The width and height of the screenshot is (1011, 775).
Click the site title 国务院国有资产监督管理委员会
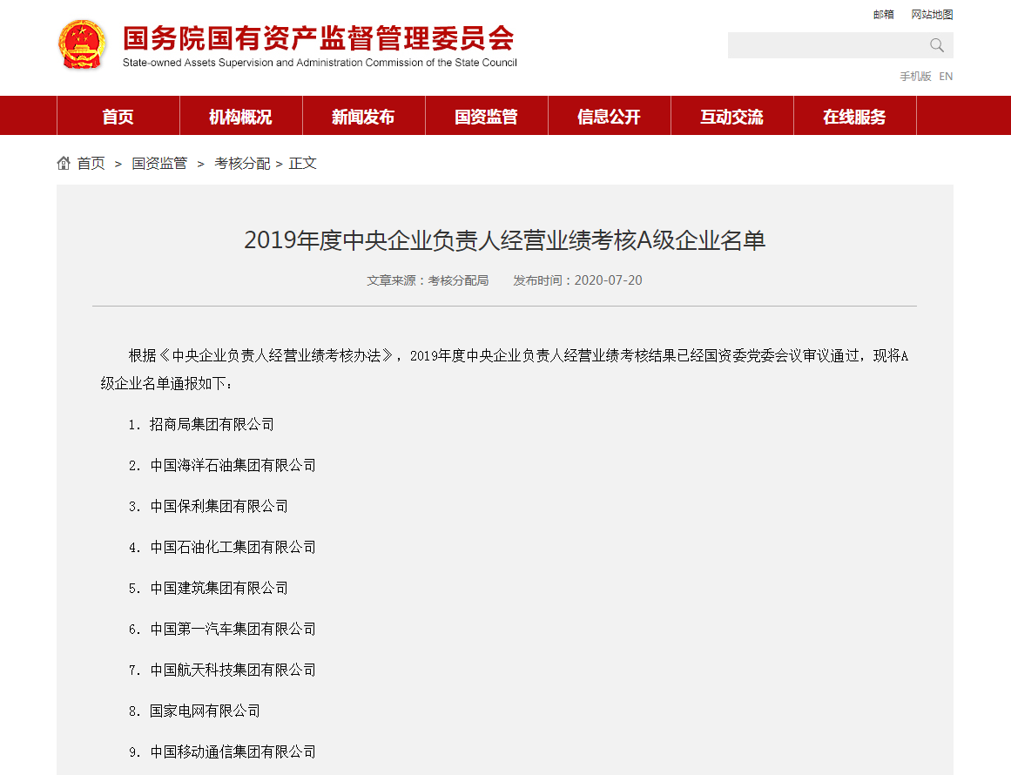pos(319,38)
